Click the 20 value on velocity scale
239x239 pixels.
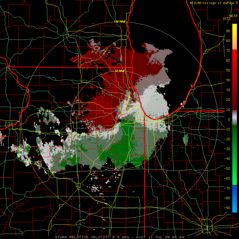[x=228, y=100]
